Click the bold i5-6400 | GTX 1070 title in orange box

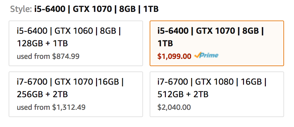211,31
